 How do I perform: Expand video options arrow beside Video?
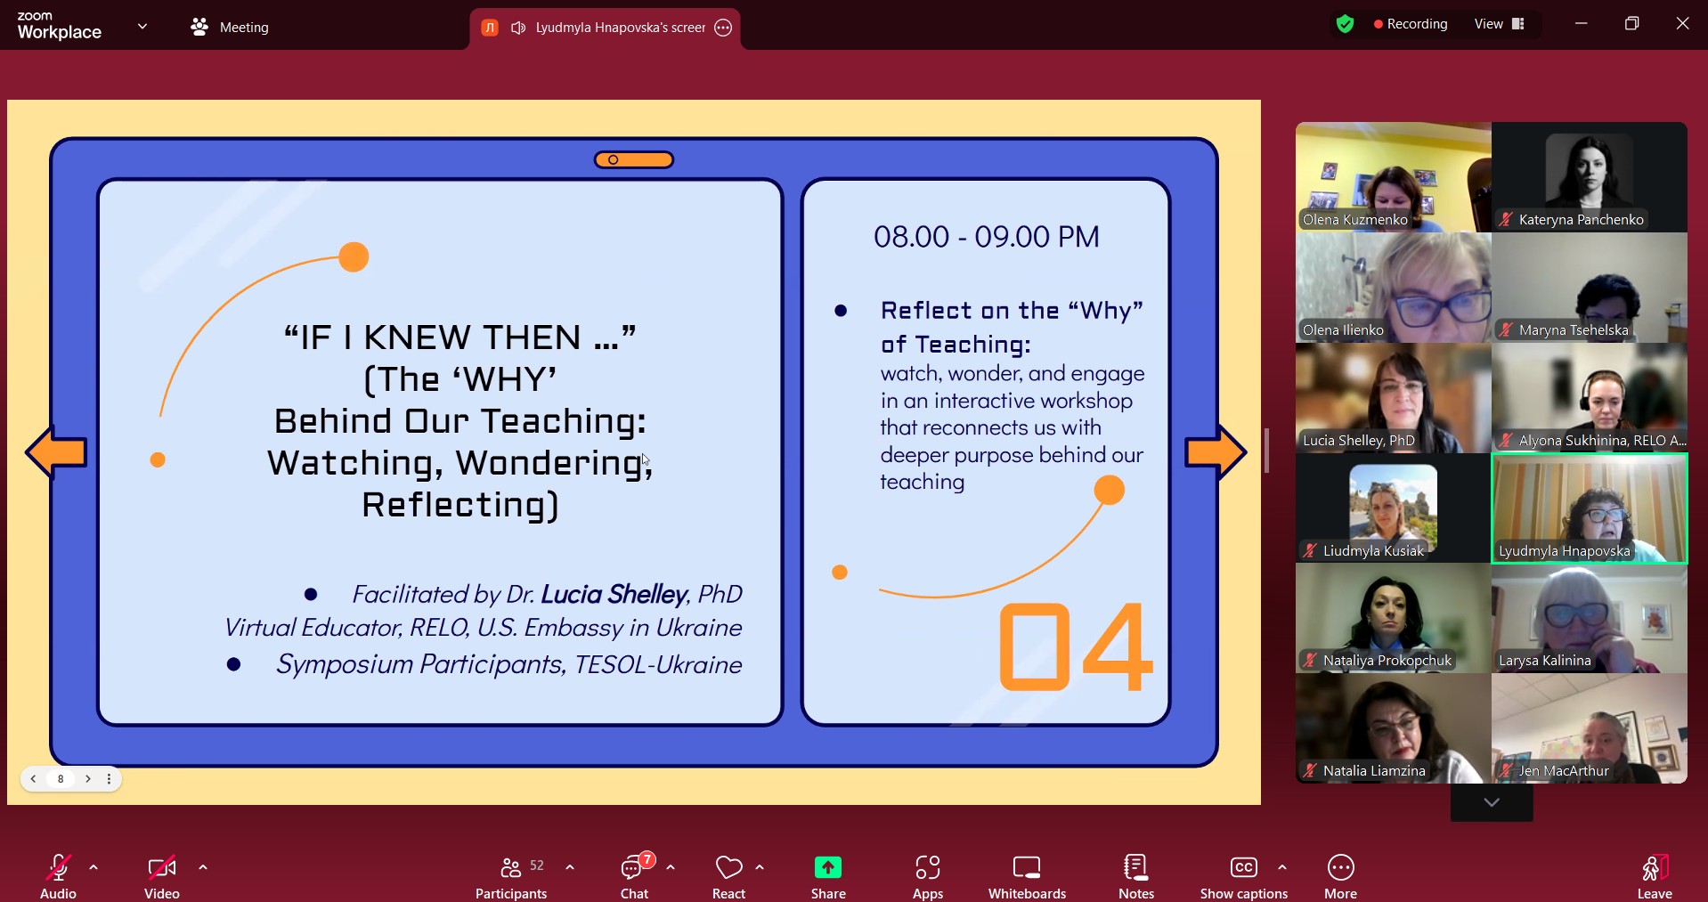(x=203, y=867)
